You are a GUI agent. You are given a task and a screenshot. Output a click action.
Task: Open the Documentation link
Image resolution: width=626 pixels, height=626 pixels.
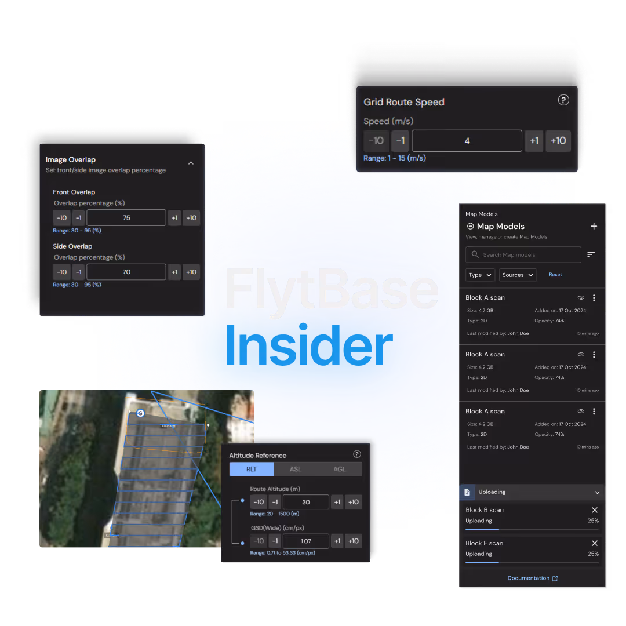(532, 578)
